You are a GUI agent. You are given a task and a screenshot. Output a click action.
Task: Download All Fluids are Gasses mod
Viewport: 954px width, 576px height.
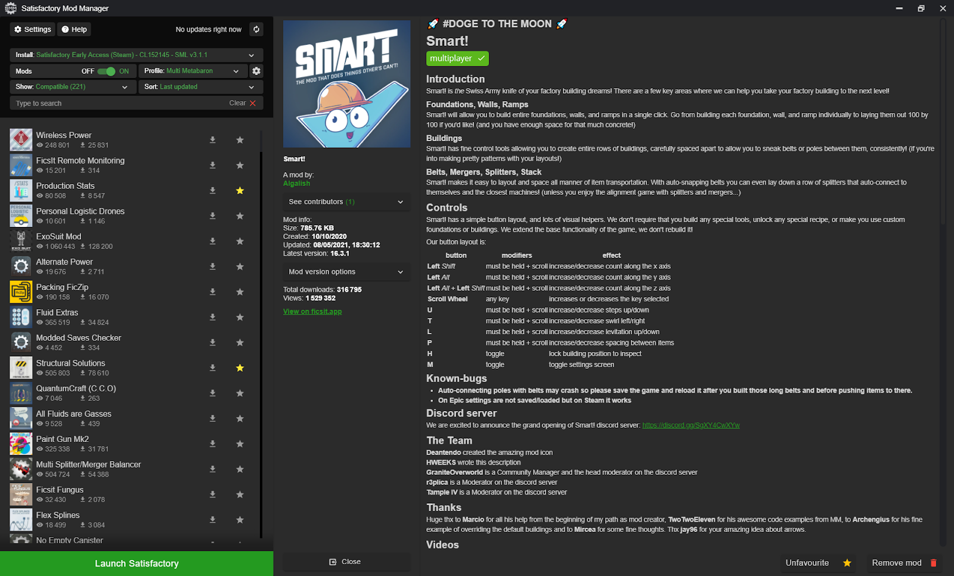point(212,418)
